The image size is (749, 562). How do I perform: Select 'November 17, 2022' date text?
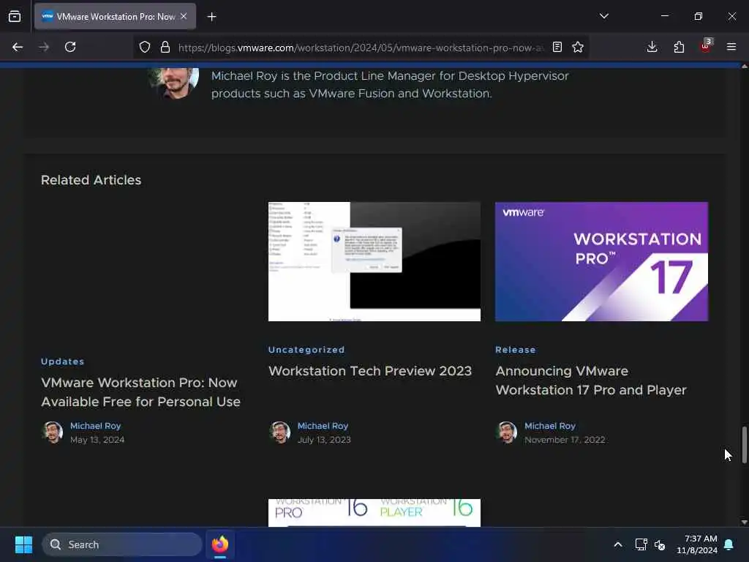pos(565,440)
